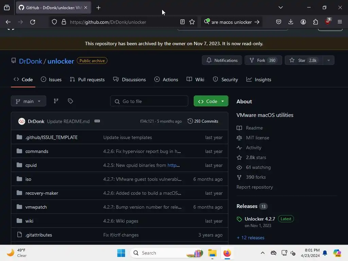Open the green Code dropdown
This screenshot has height=261, width=348.
point(211,101)
